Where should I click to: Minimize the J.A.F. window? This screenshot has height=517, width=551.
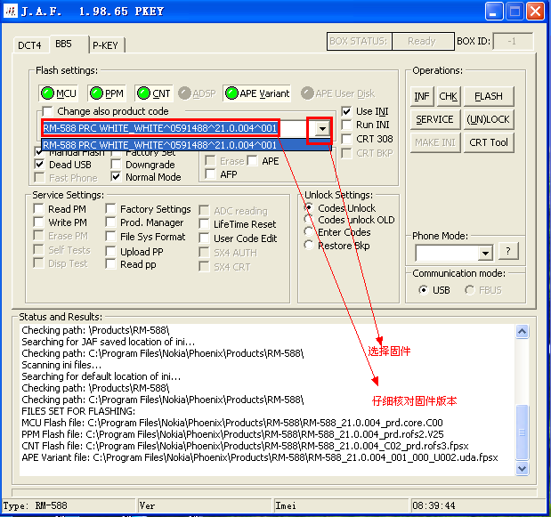click(494, 12)
